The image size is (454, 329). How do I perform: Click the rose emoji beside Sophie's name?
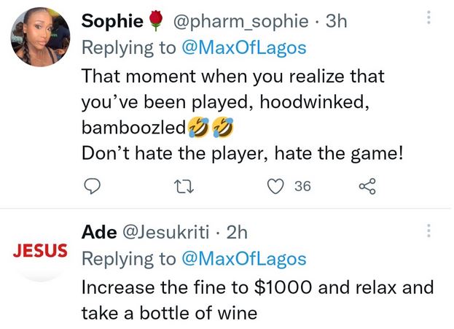[x=152, y=22]
